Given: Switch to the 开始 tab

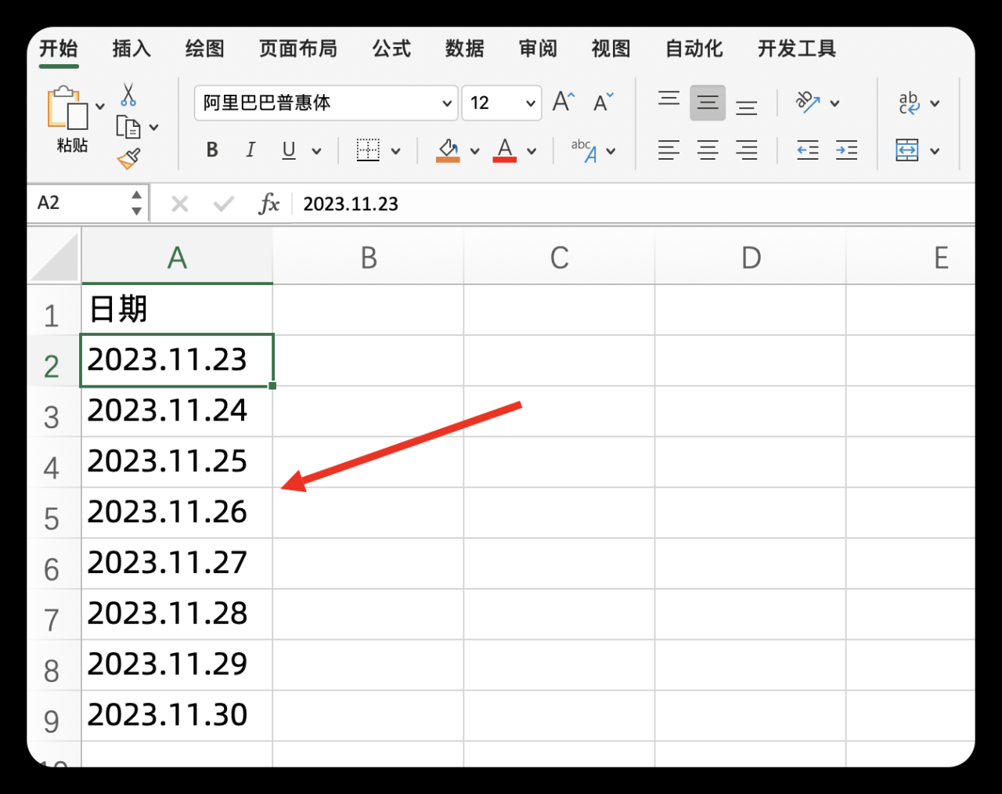Looking at the screenshot, I should point(59,49).
